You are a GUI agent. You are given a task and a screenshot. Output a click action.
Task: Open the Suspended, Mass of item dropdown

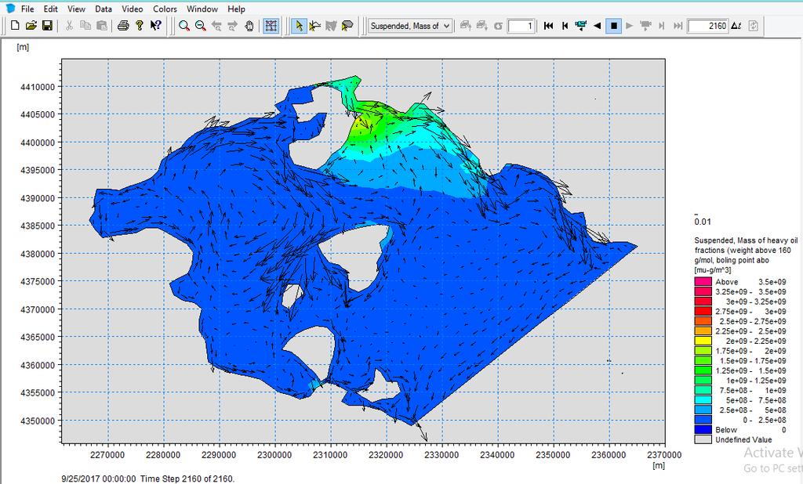(410, 26)
